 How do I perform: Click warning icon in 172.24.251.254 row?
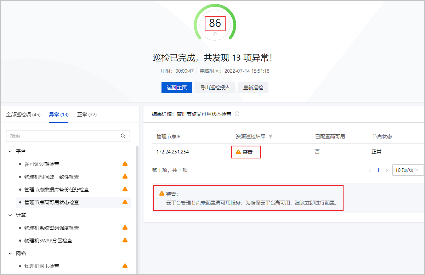point(238,152)
